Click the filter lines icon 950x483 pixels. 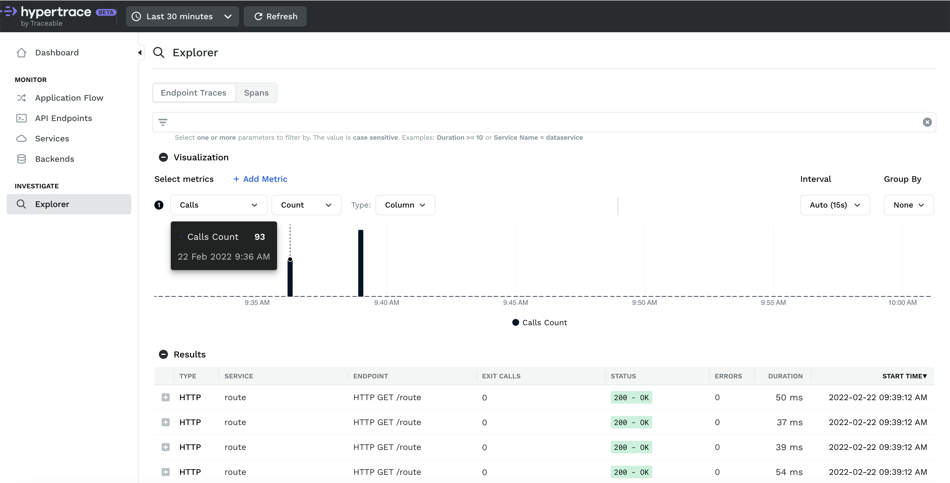[163, 122]
